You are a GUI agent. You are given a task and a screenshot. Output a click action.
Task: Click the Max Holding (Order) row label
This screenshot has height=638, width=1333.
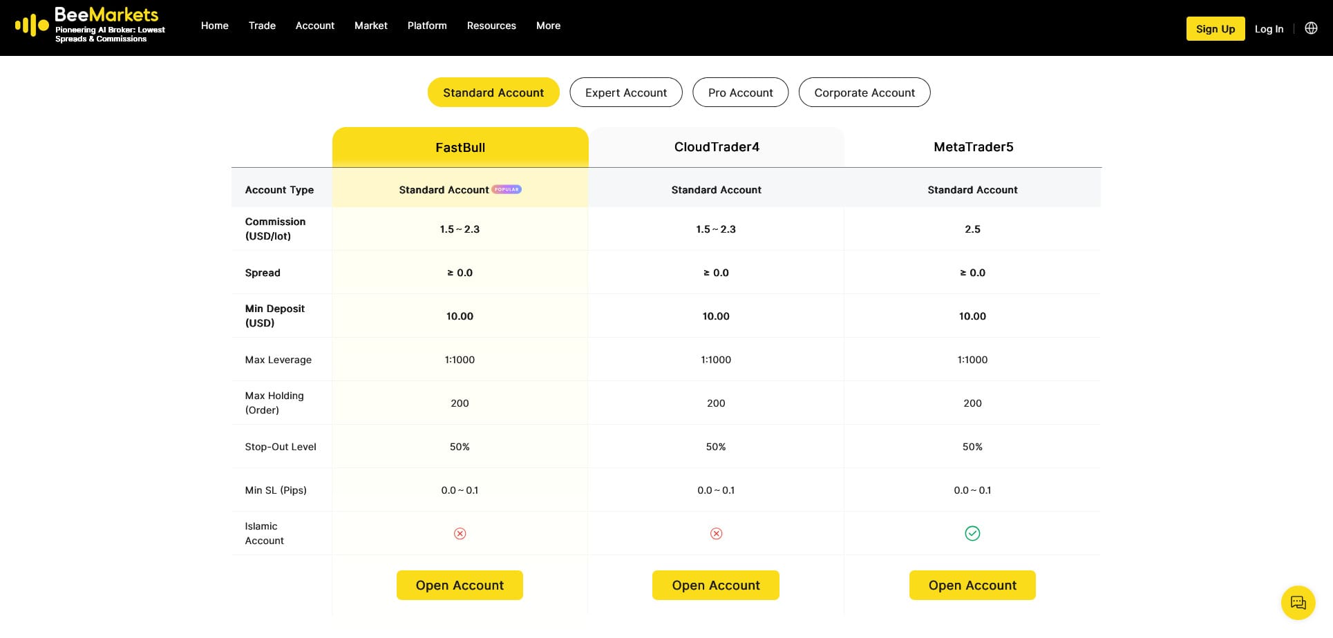pos(274,403)
